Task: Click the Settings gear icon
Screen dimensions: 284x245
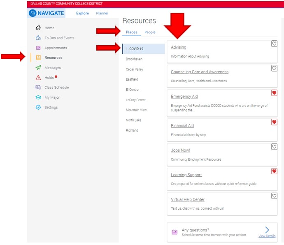Action: [38, 107]
